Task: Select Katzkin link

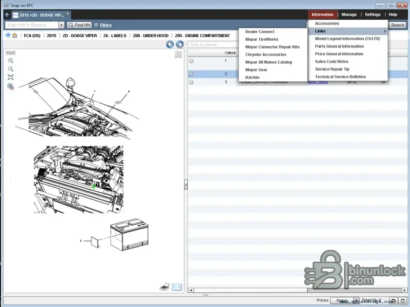Action: pyautogui.click(x=273, y=77)
